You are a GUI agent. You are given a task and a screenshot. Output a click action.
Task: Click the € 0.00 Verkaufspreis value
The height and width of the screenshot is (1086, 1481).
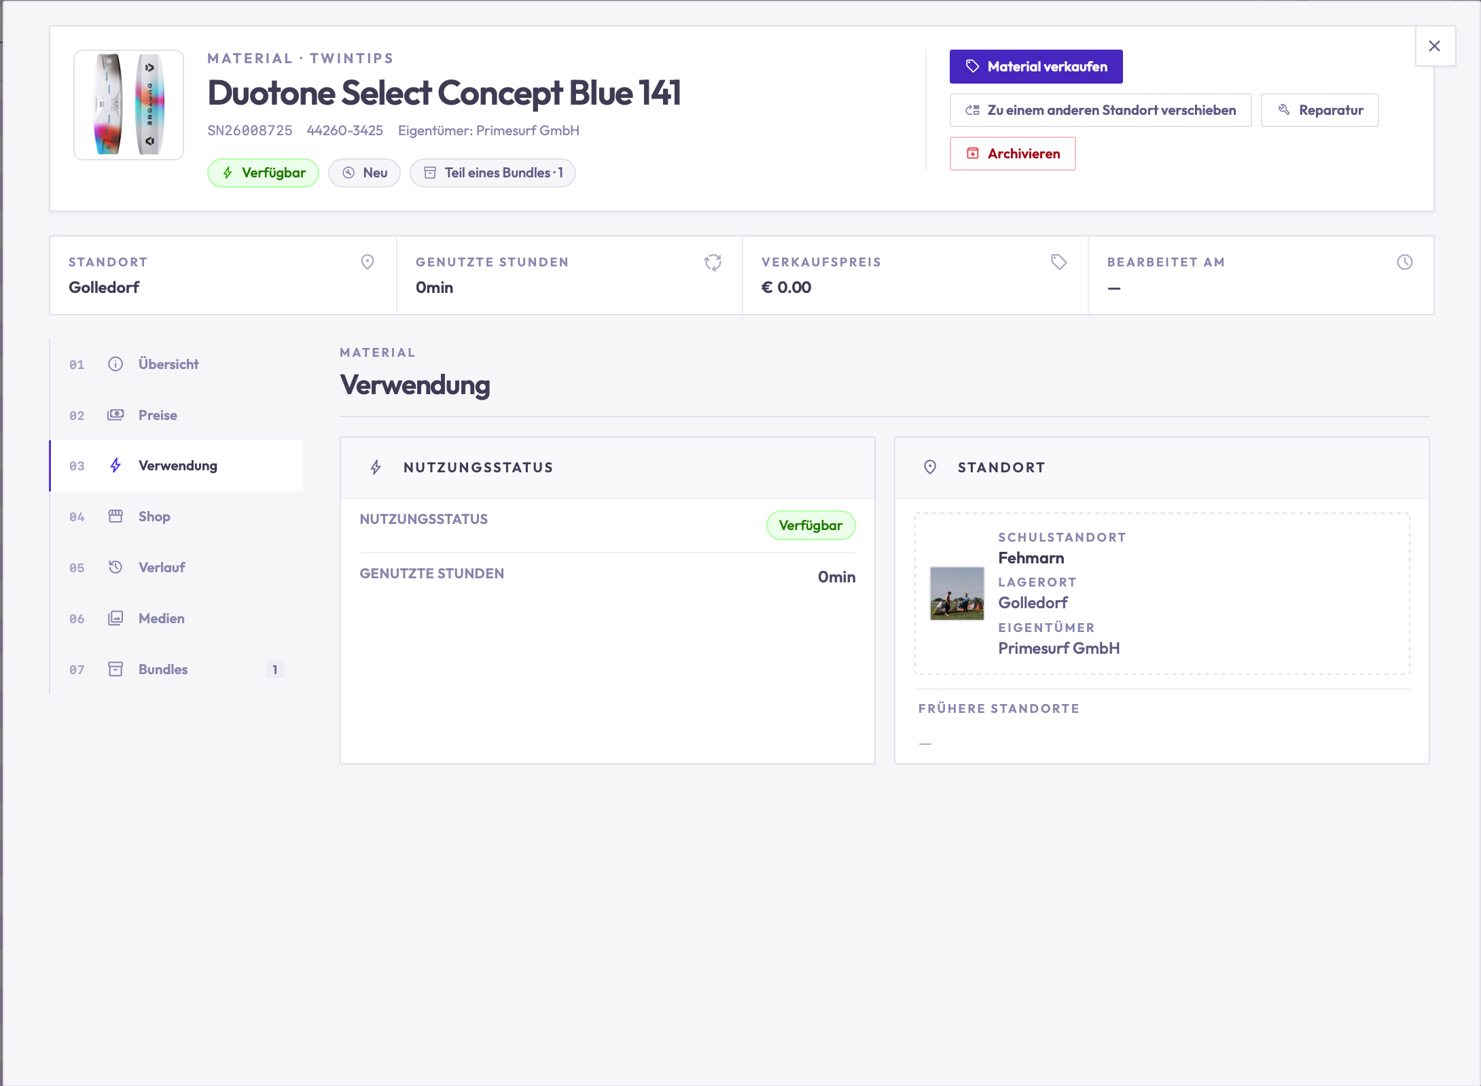(786, 287)
